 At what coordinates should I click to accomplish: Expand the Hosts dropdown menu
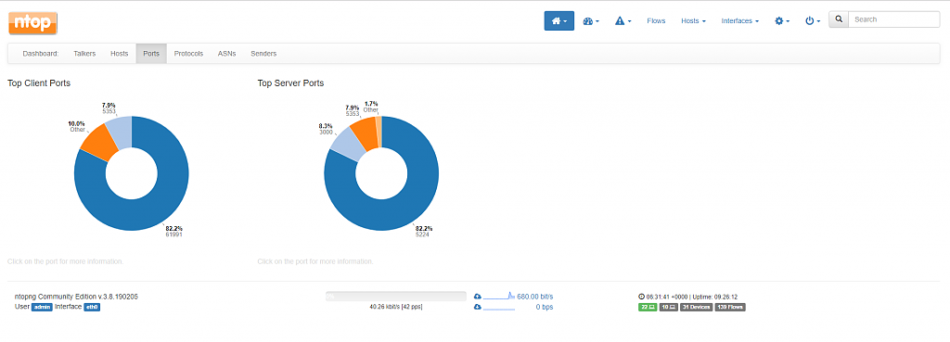coord(693,20)
